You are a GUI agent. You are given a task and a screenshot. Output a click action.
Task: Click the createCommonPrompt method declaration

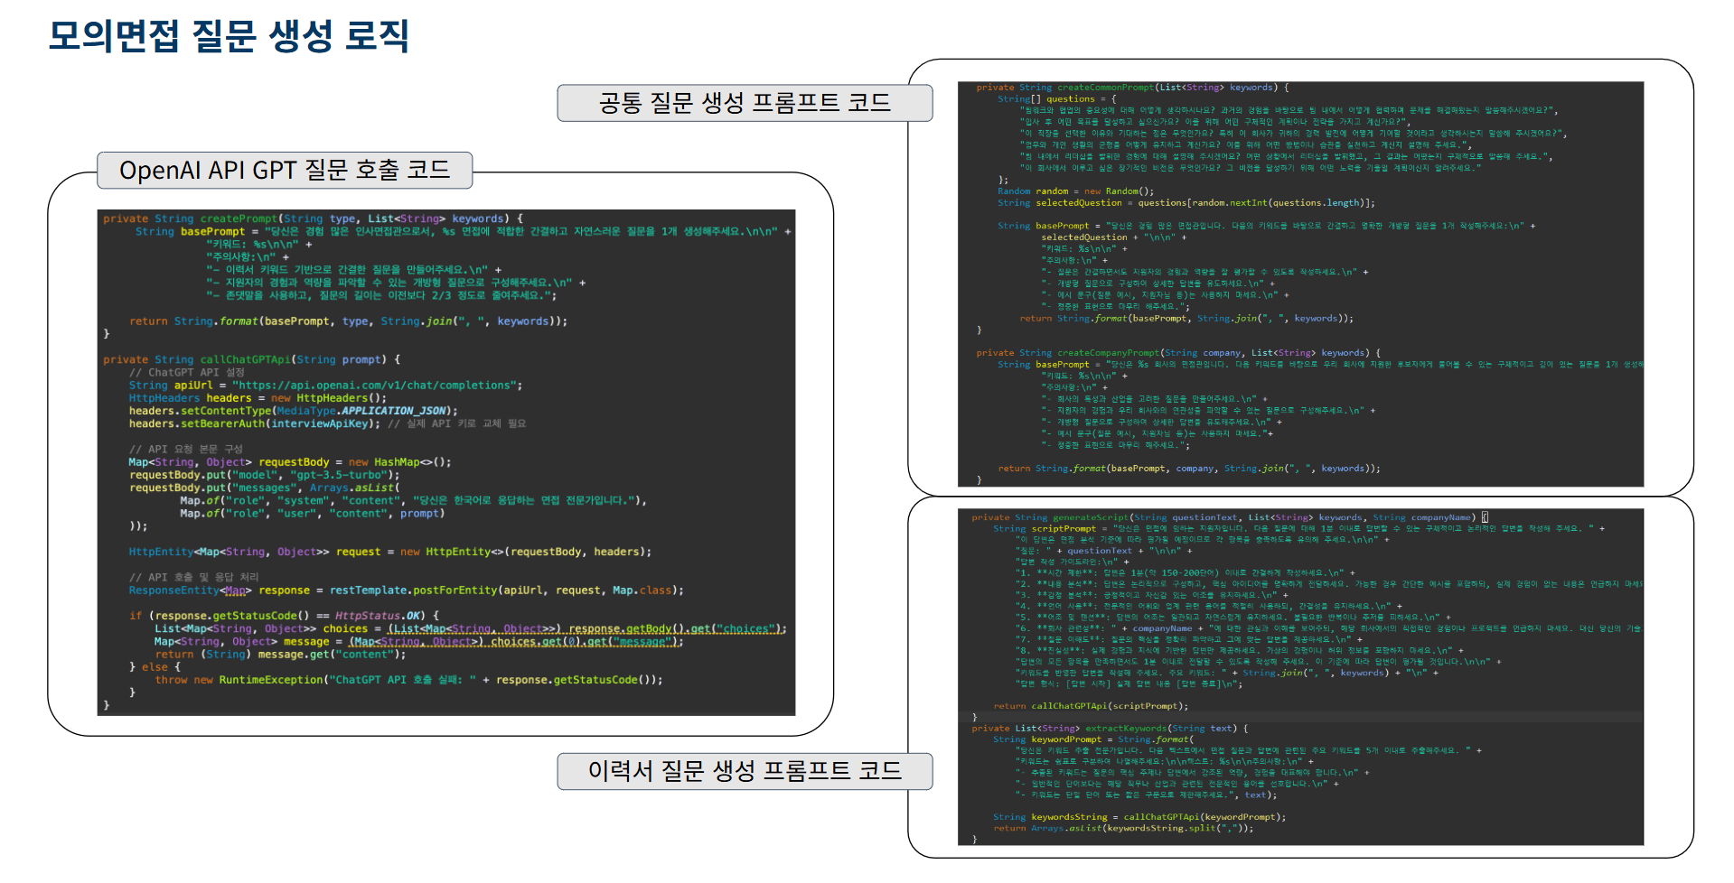pyautogui.click(x=1131, y=88)
